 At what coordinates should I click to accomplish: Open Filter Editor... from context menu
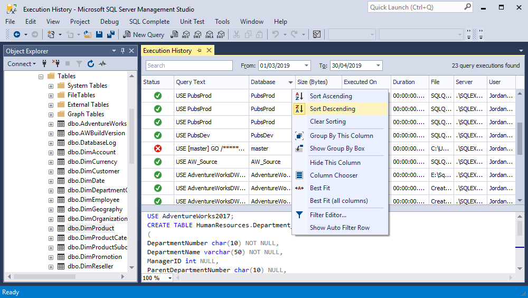[340, 215]
